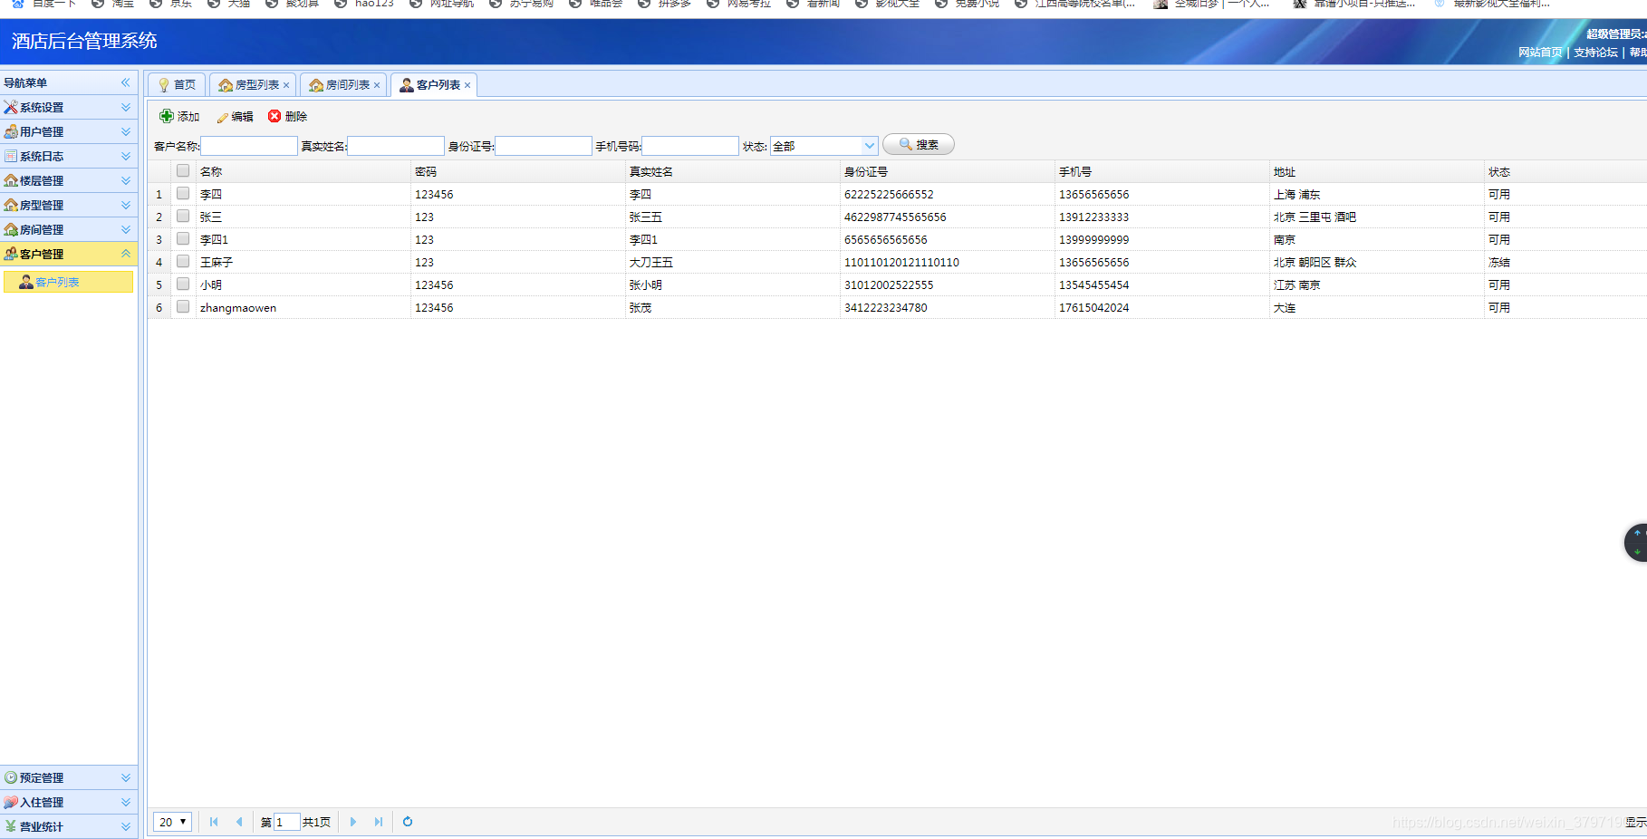Screen dimensions: 1647x839
Task: Check the row for 李四
Action: click(183, 193)
